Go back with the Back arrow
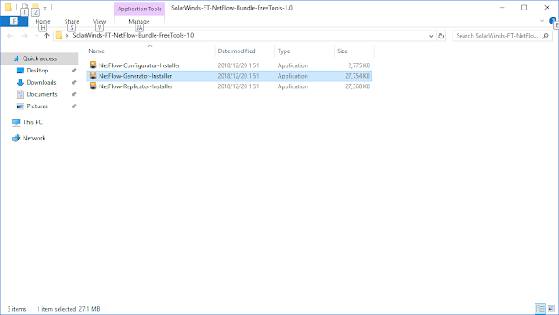This screenshot has height=315, width=559. 10,36
